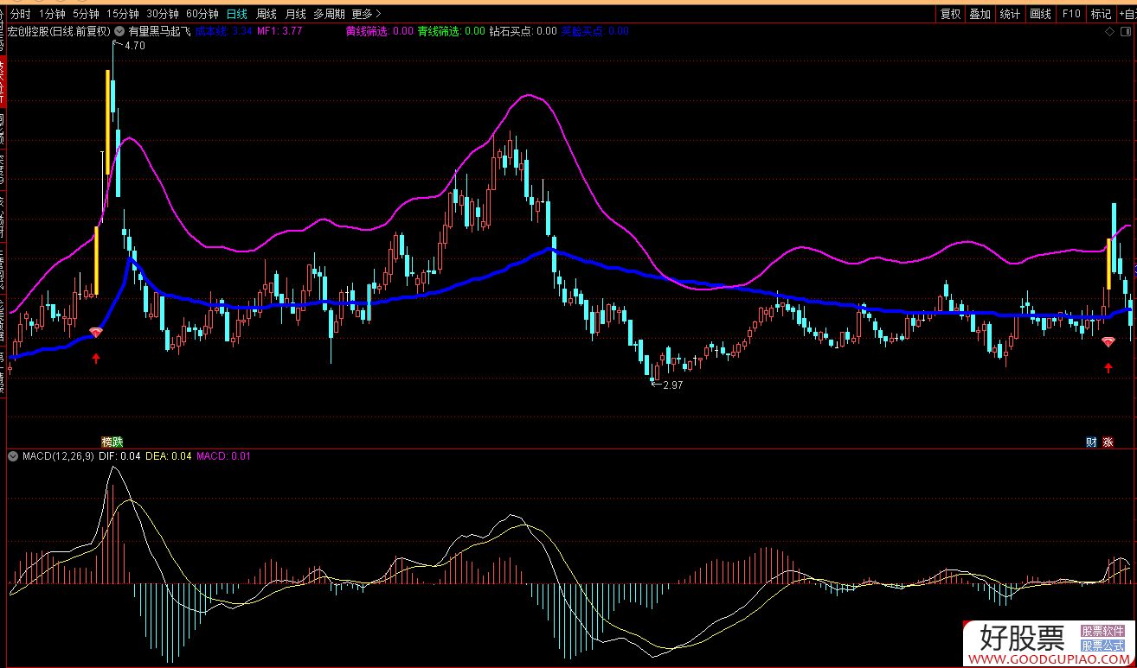
Task: Select the 5分钟 period tab
Action: click(x=86, y=14)
